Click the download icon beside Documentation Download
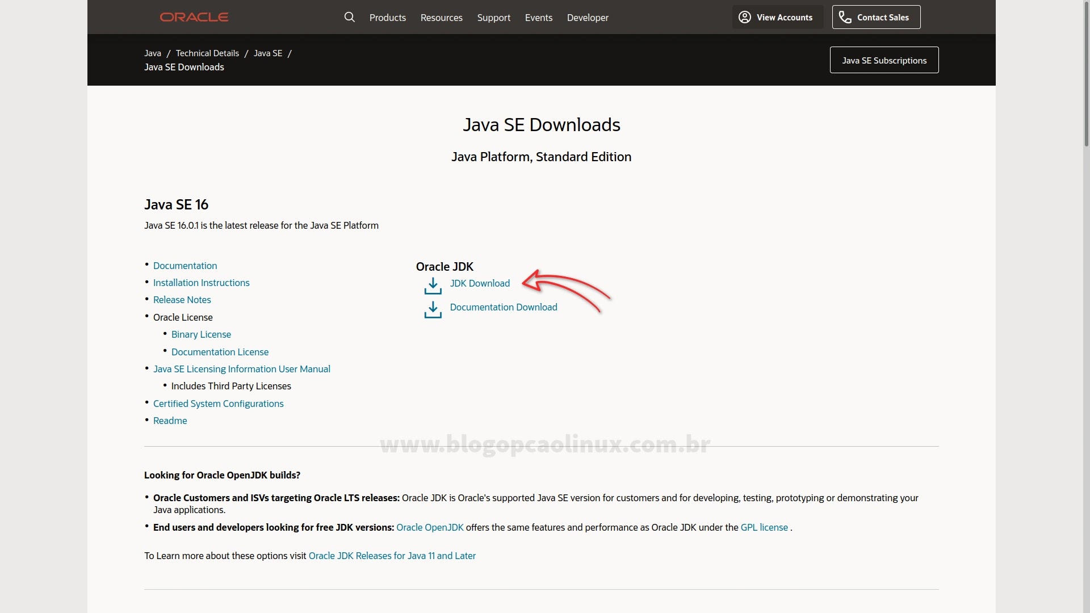The image size is (1090, 613). (433, 310)
